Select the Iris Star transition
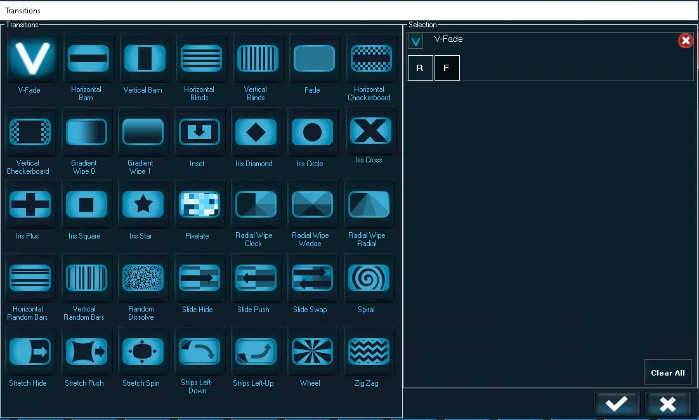Image resolution: width=699 pixels, height=420 pixels. pyautogui.click(x=141, y=205)
